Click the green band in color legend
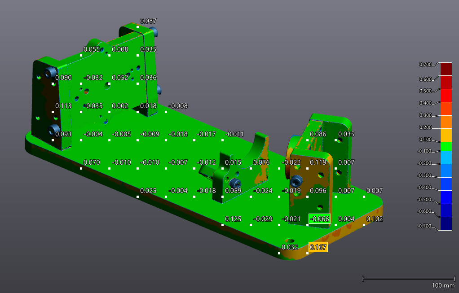The image size is (459, 293). click(x=446, y=146)
